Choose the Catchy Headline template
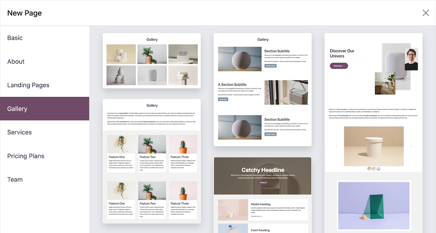Image resolution: width=436 pixels, height=233 pixels. pyautogui.click(x=263, y=195)
